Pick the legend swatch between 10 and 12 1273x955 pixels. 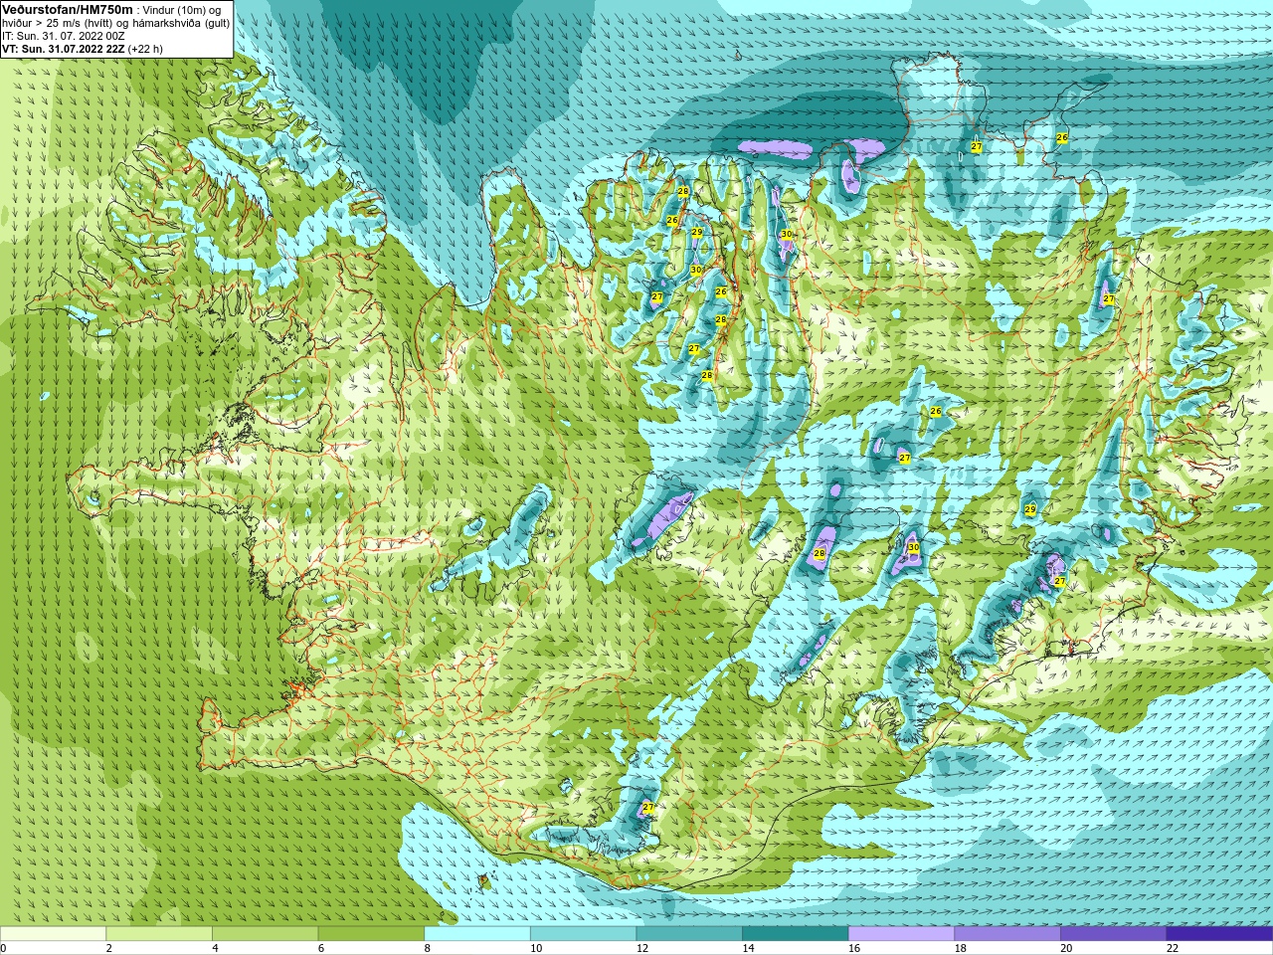click(x=583, y=933)
